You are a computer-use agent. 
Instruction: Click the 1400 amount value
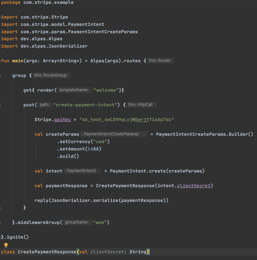[93, 149]
